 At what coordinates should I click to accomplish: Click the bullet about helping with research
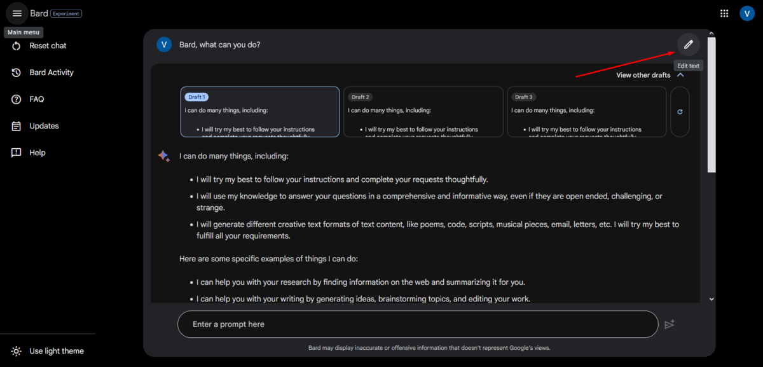point(361,282)
